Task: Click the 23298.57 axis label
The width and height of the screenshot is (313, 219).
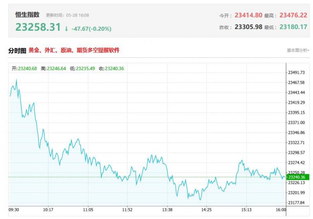Action: [x=297, y=153]
